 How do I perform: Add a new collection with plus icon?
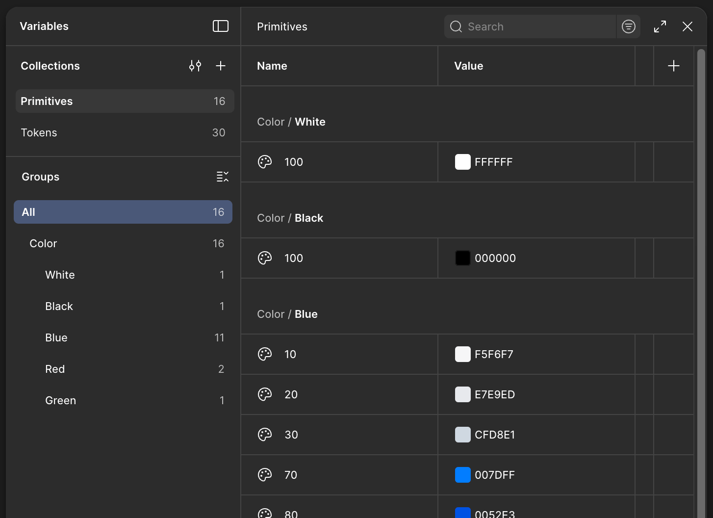tap(221, 66)
